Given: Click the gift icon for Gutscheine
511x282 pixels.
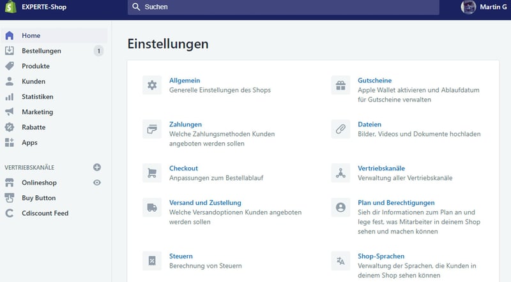Looking at the screenshot, I should pyautogui.click(x=340, y=85).
